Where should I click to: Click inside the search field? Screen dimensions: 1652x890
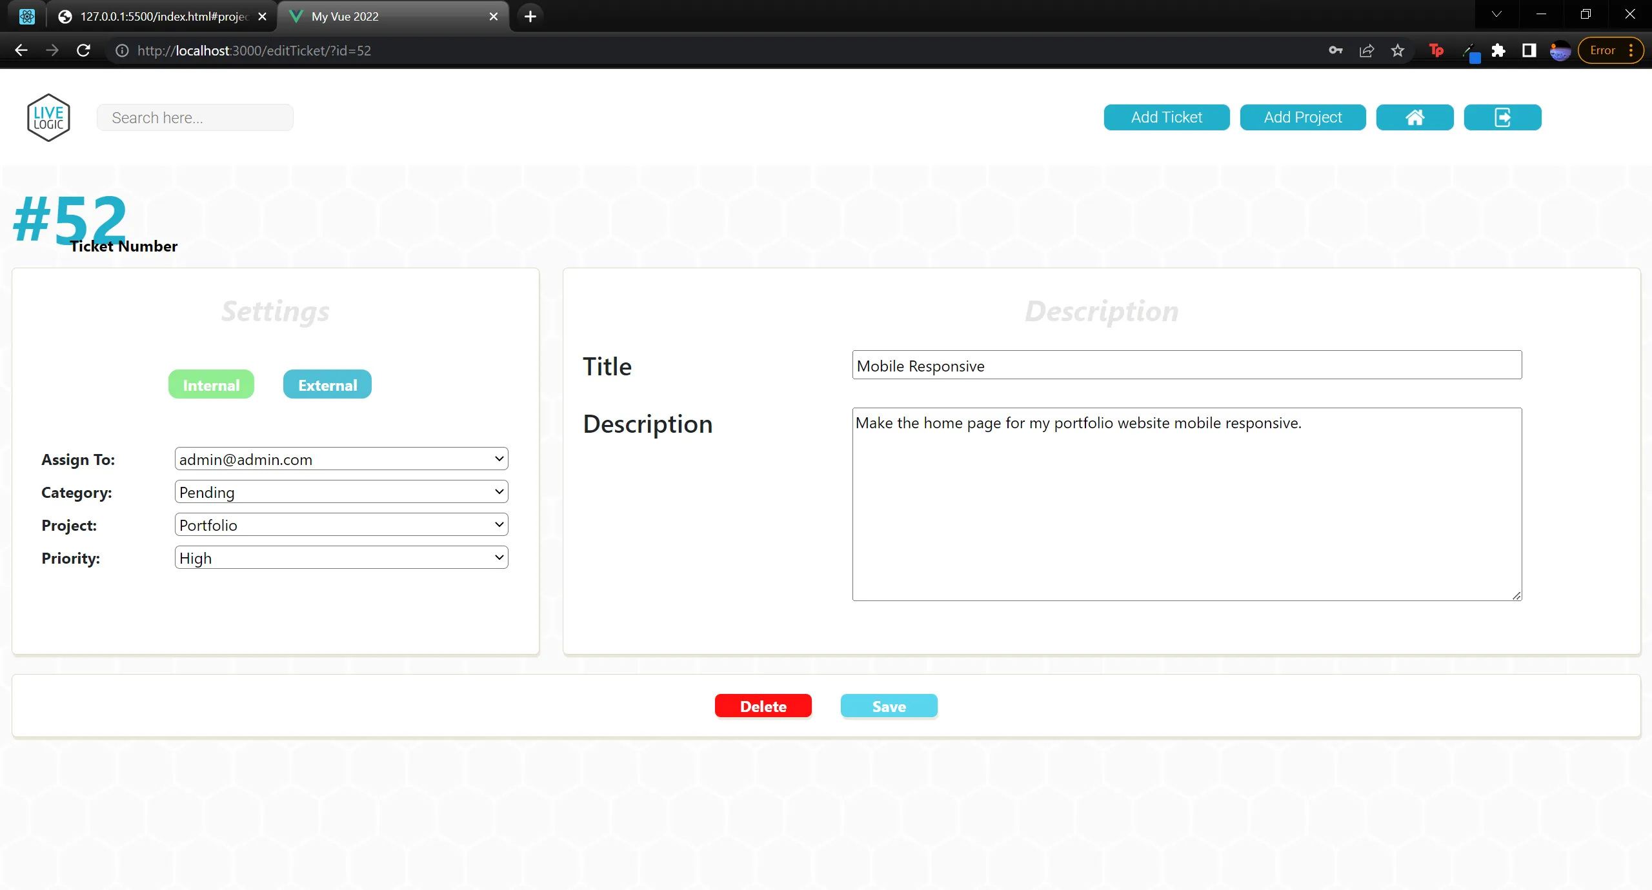click(x=194, y=117)
